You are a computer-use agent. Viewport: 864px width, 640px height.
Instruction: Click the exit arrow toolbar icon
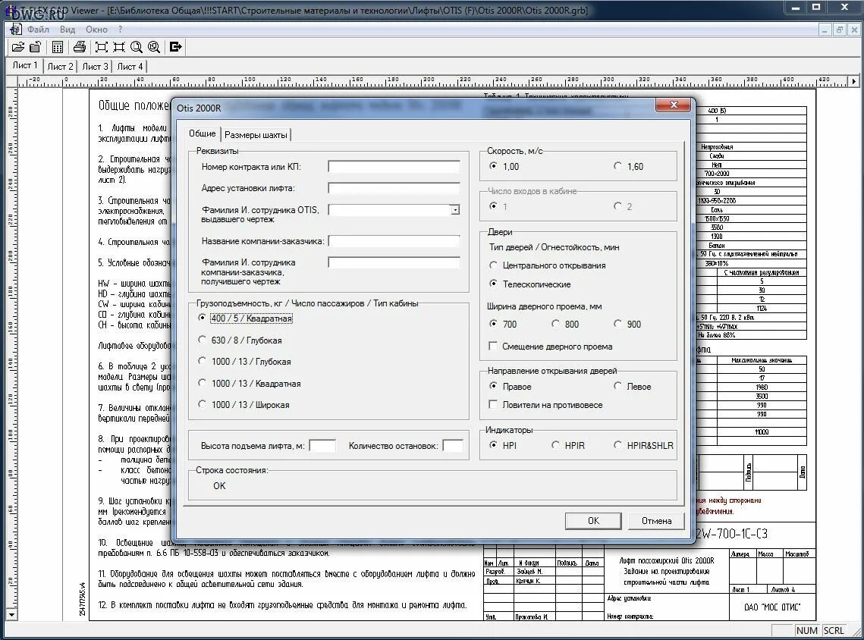(x=176, y=47)
